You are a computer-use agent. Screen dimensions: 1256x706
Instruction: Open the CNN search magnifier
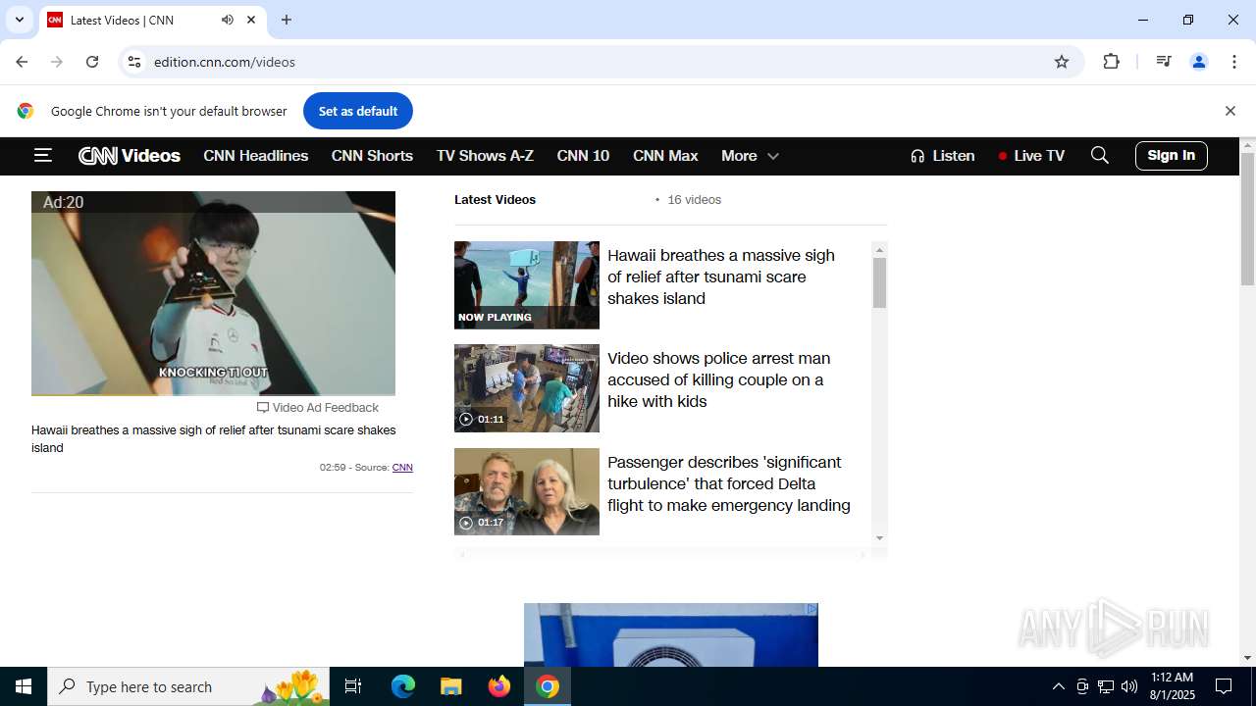coord(1100,155)
